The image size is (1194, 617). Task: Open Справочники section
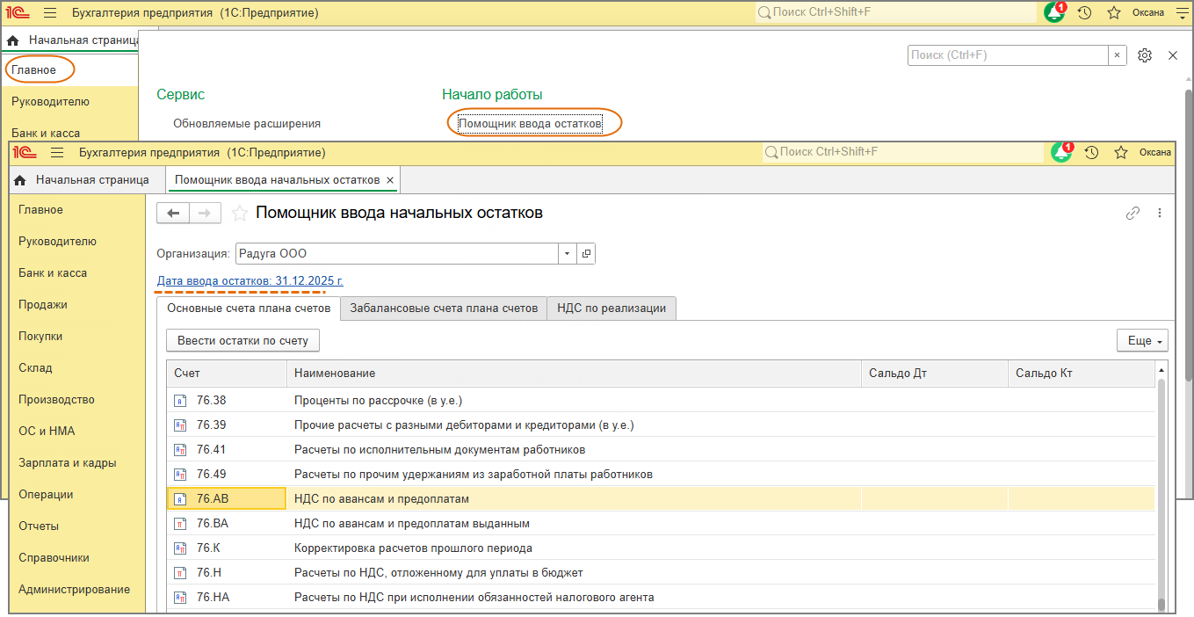tap(54, 558)
